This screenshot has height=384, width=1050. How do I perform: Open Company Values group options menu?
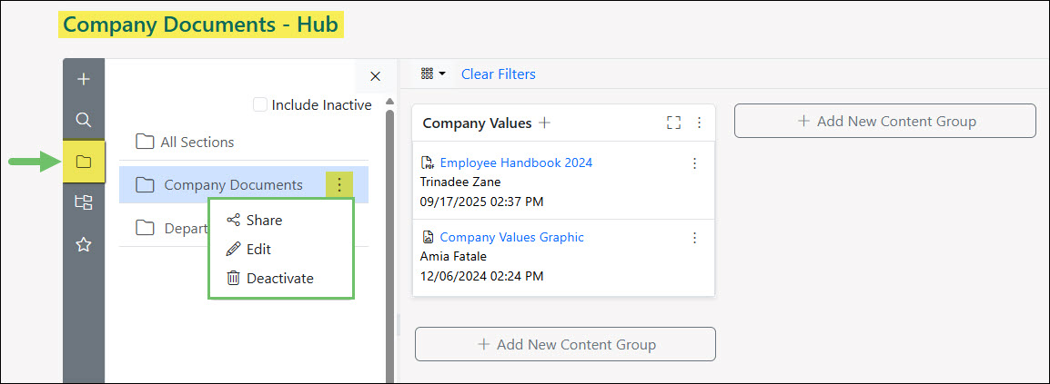699,123
